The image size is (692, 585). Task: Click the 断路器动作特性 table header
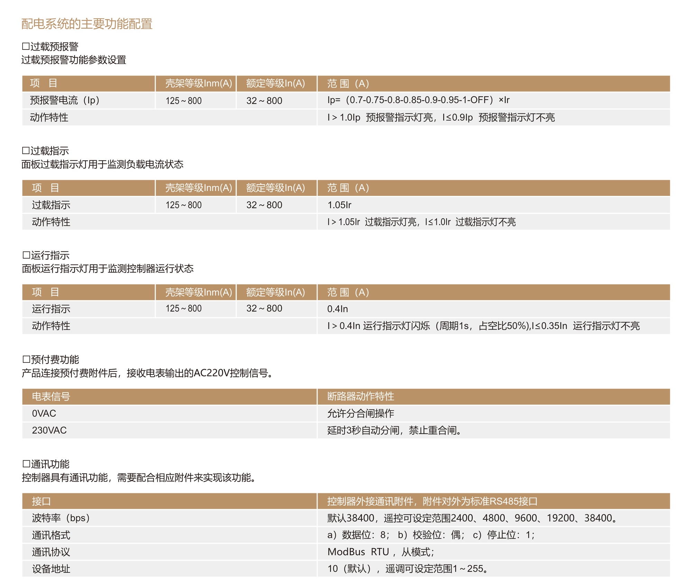pyautogui.click(x=361, y=396)
